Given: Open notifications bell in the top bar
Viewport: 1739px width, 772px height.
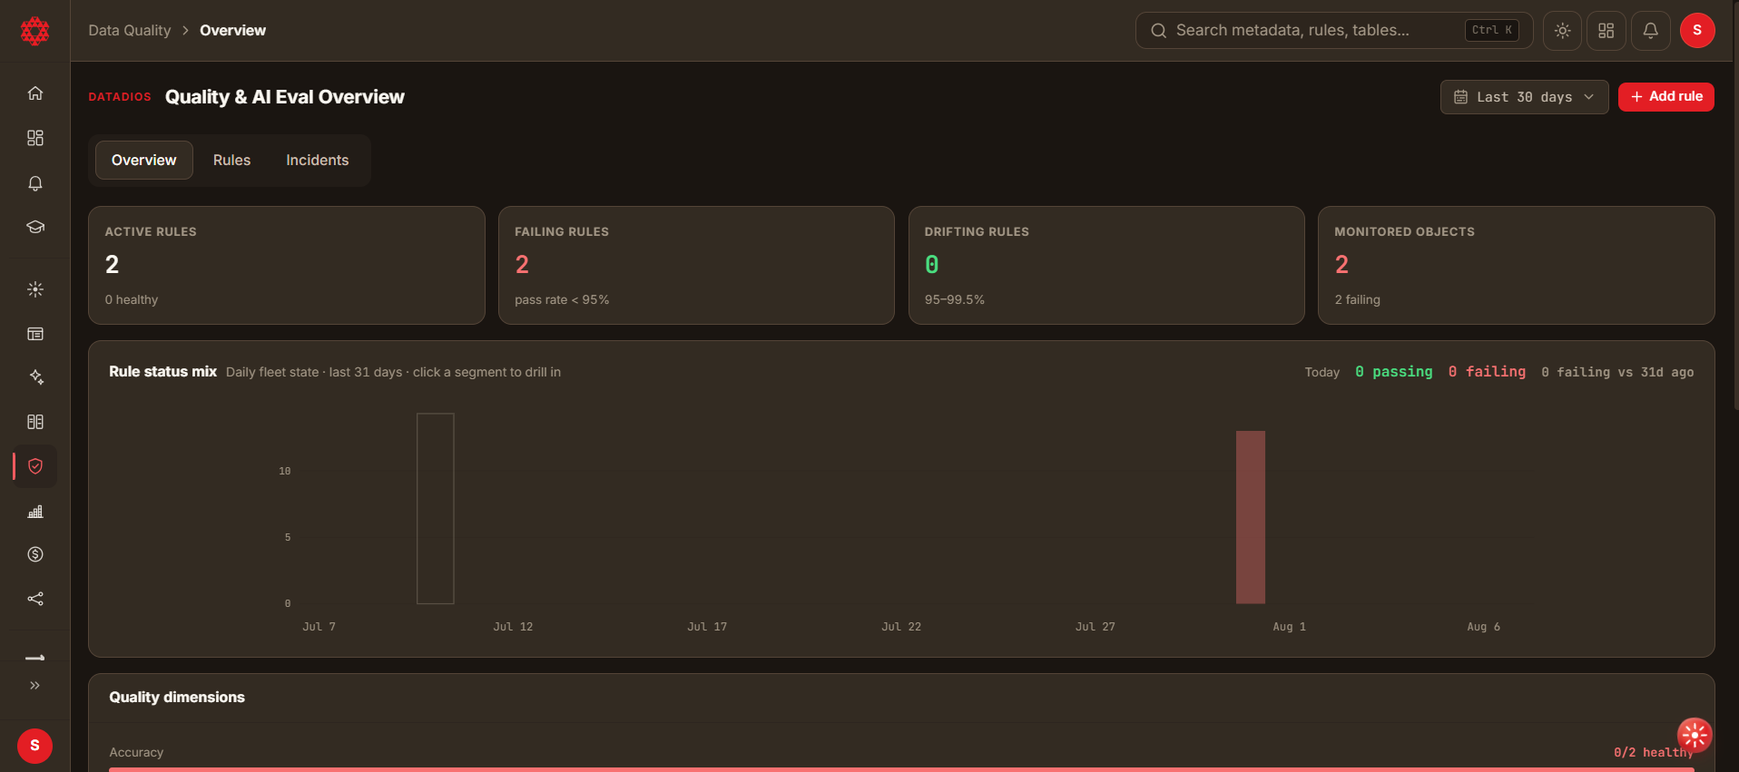Looking at the screenshot, I should 1651,31.
